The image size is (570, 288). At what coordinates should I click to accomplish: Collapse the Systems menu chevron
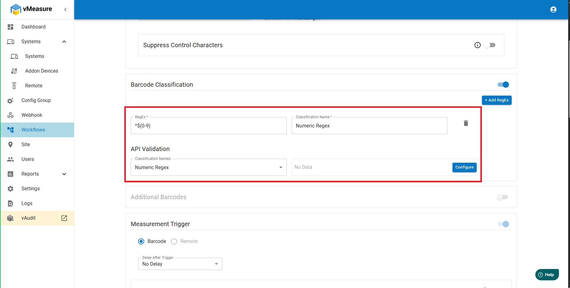click(64, 42)
